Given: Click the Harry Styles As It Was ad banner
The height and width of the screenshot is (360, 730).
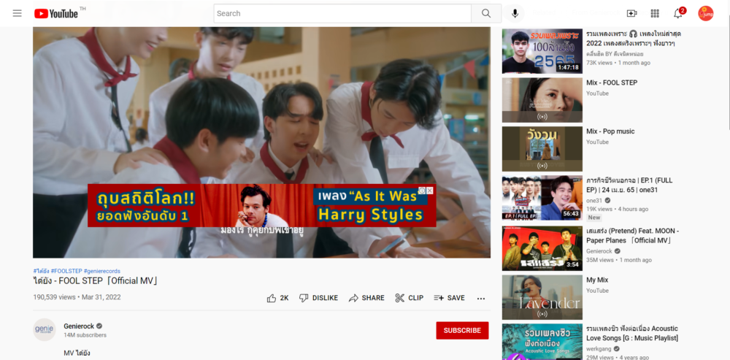Looking at the screenshot, I should (261, 205).
